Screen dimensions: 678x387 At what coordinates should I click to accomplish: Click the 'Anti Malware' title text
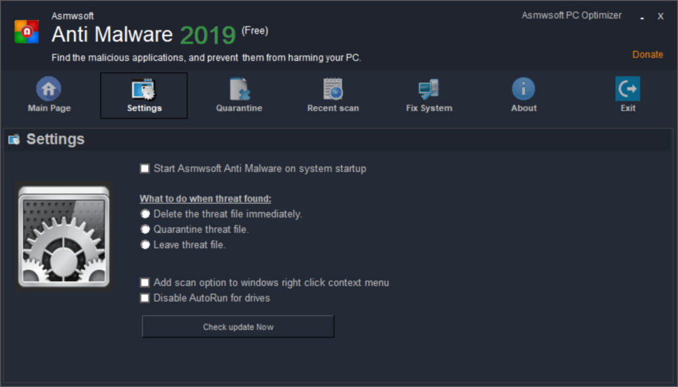tap(112, 34)
